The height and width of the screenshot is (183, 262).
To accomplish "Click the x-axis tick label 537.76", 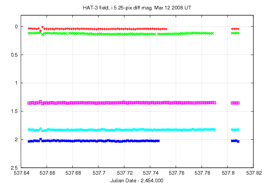I will 176,173.
